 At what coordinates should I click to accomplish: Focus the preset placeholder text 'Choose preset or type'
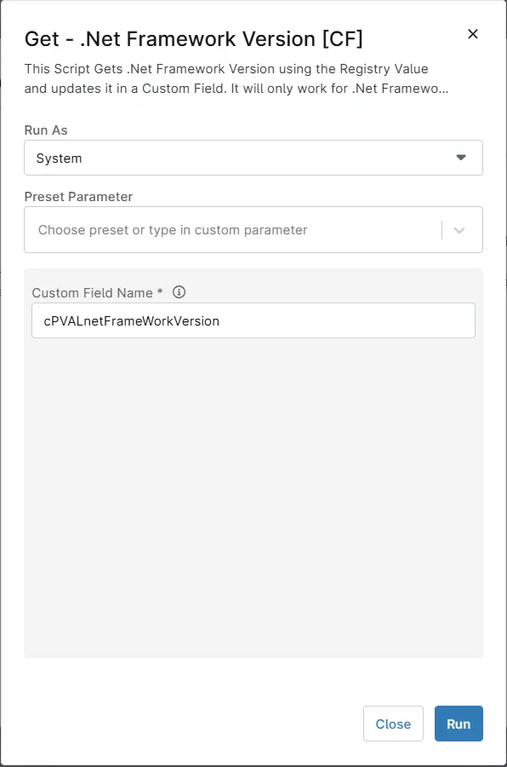pyautogui.click(x=107, y=230)
